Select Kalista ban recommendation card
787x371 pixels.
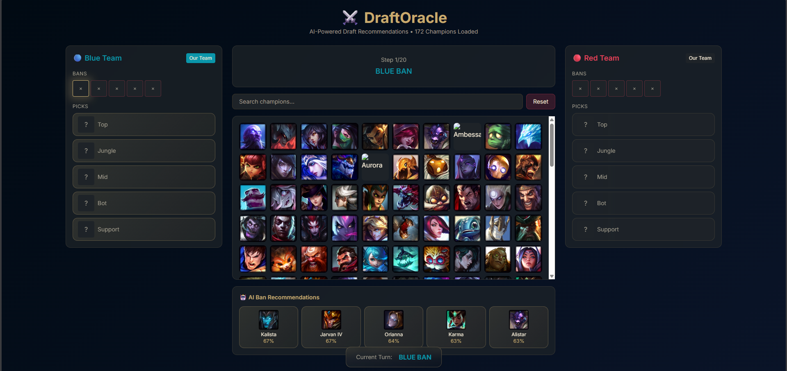tap(269, 327)
